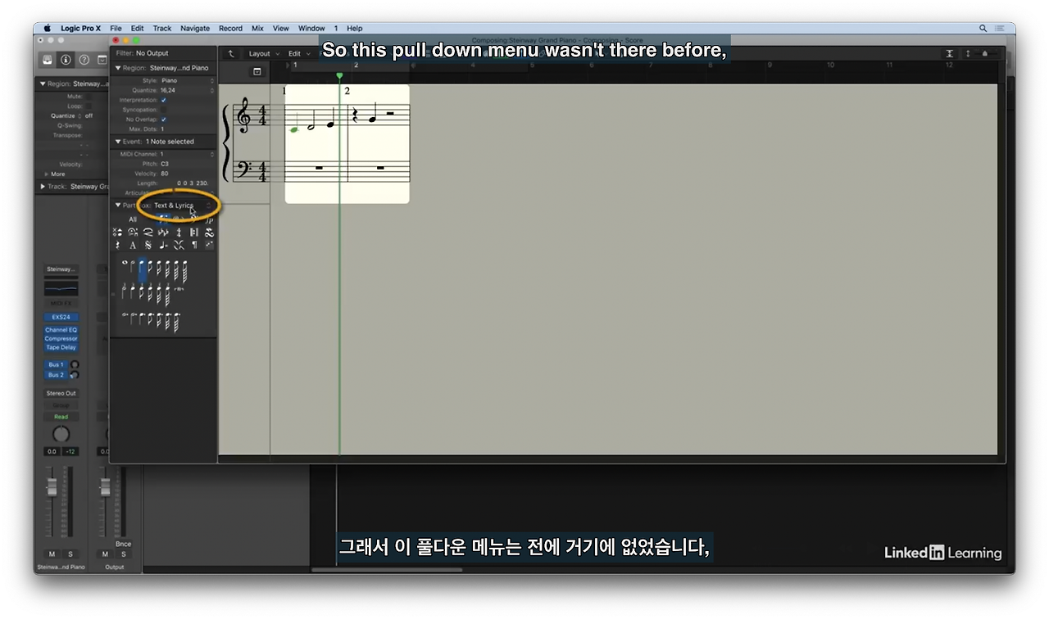This screenshot has width=1049, height=619.
Task: Click the green playhead marker in ruler
Action: (339, 76)
